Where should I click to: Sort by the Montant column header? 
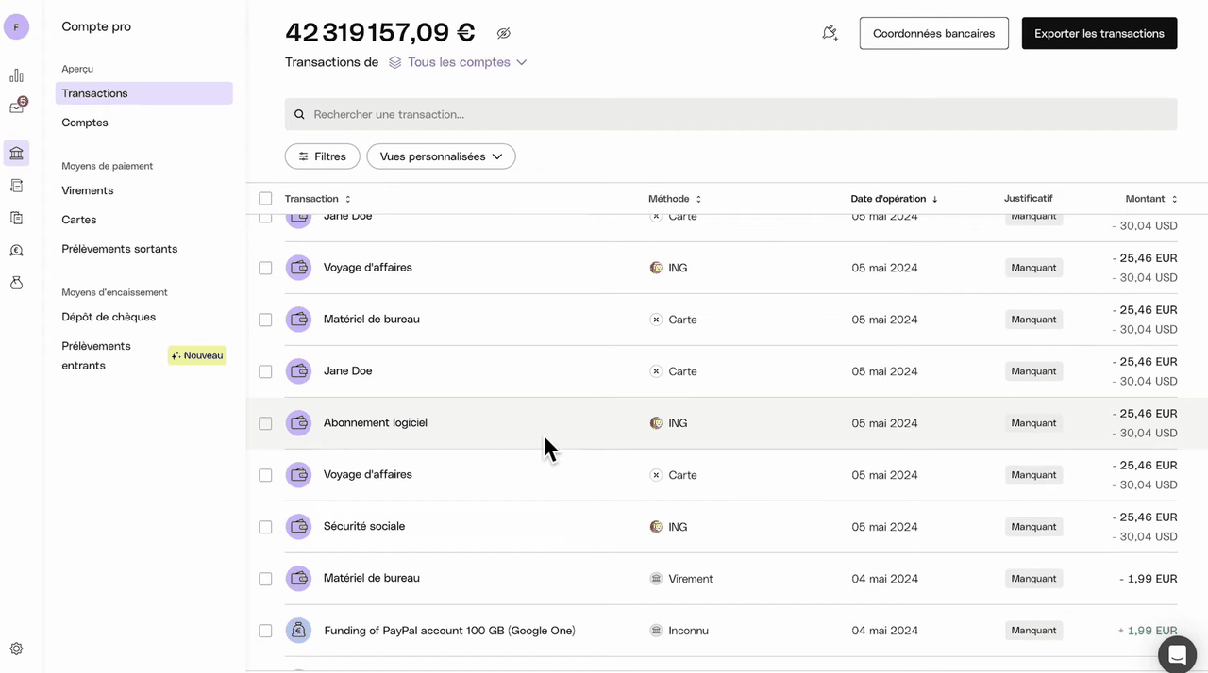pos(1151,199)
